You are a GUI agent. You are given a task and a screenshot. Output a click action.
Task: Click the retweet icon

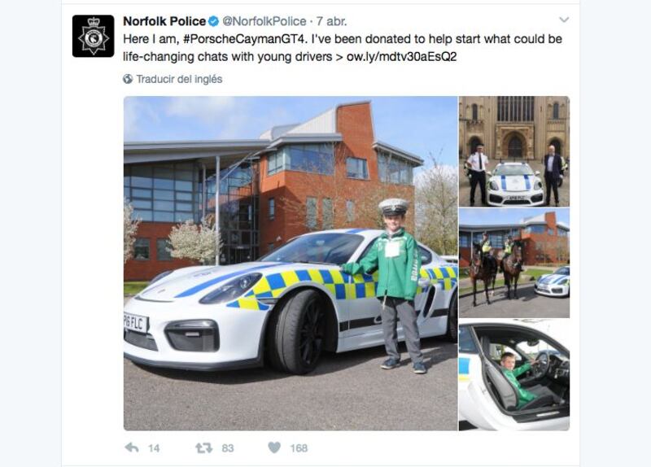(204, 448)
